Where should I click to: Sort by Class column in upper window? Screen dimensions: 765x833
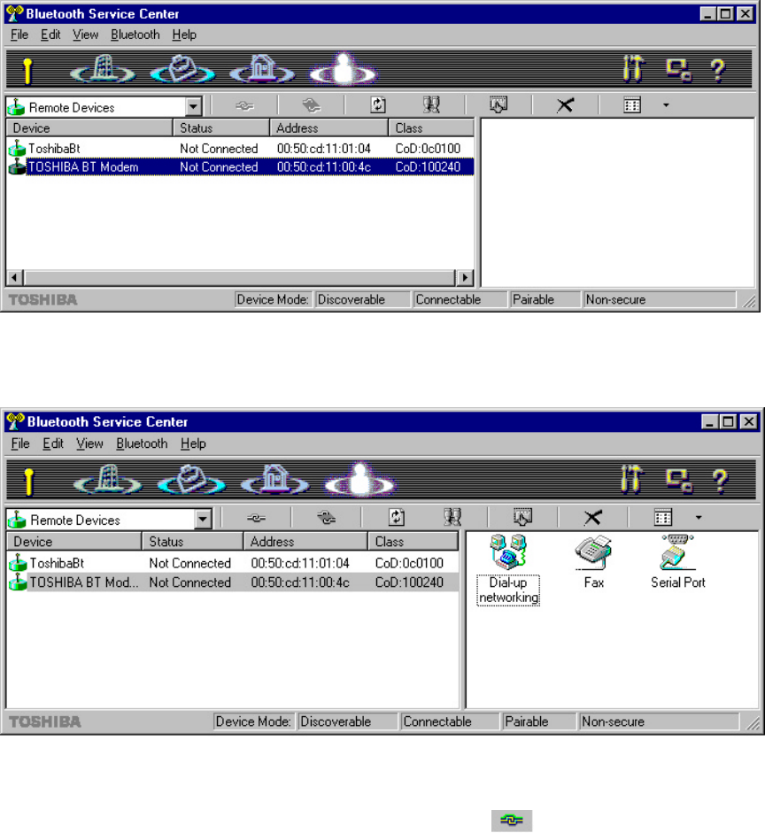[x=431, y=128]
